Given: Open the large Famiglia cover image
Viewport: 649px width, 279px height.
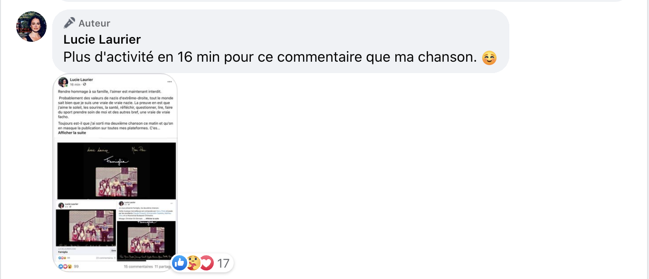Looking at the screenshot, I should (x=116, y=171).
